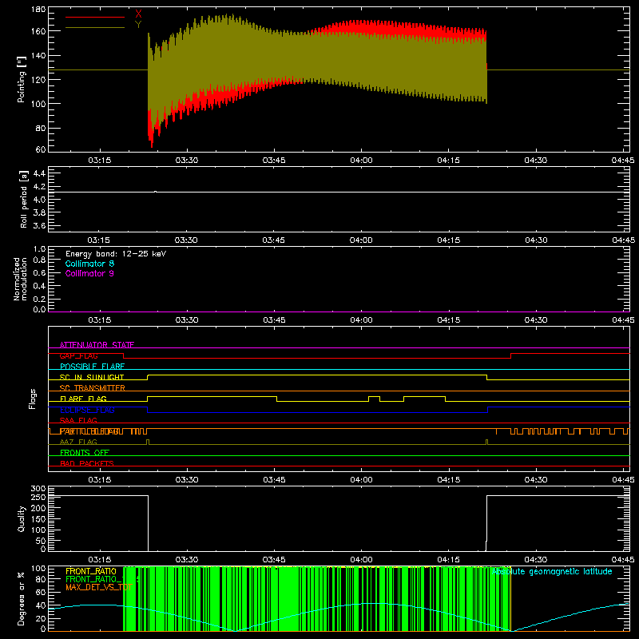Click the yellow FRONT_RATIO legend label
Screen dimensions: 639x639
[91, 571]
